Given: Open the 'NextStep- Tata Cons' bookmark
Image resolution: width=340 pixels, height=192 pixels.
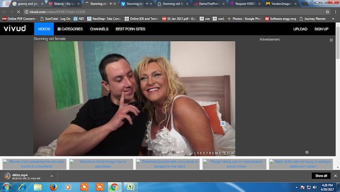Looking at the screenshot, I should click(x=104, y=19).
